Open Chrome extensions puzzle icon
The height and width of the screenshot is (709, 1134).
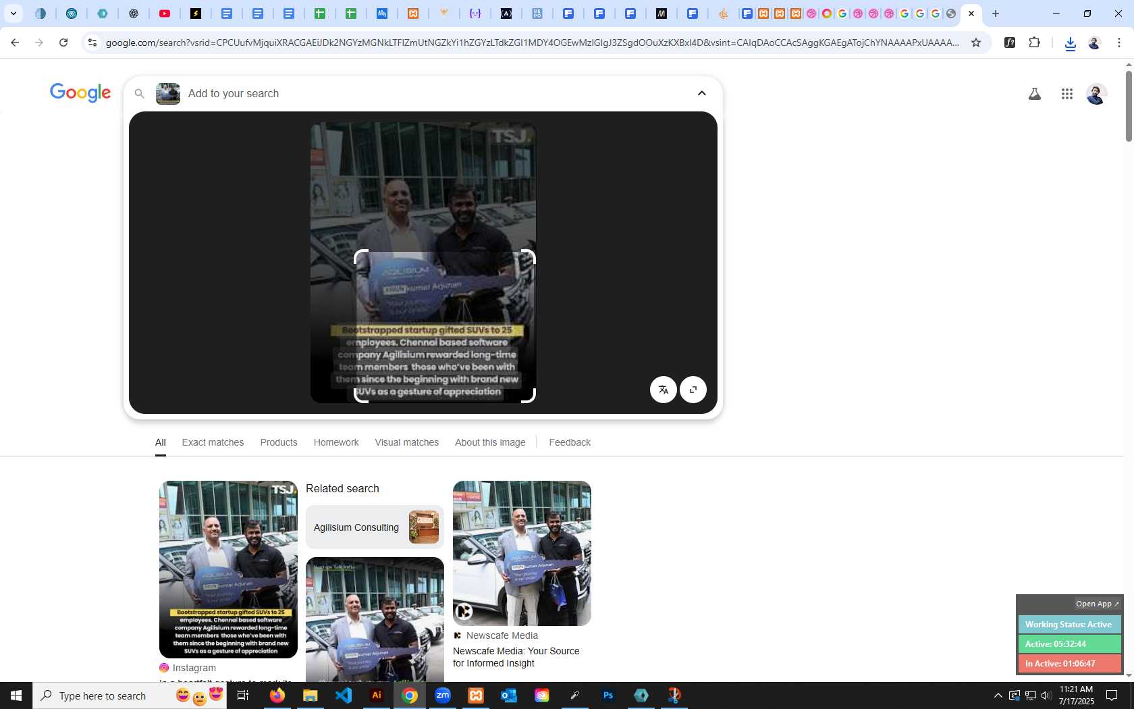(1034, 43)
